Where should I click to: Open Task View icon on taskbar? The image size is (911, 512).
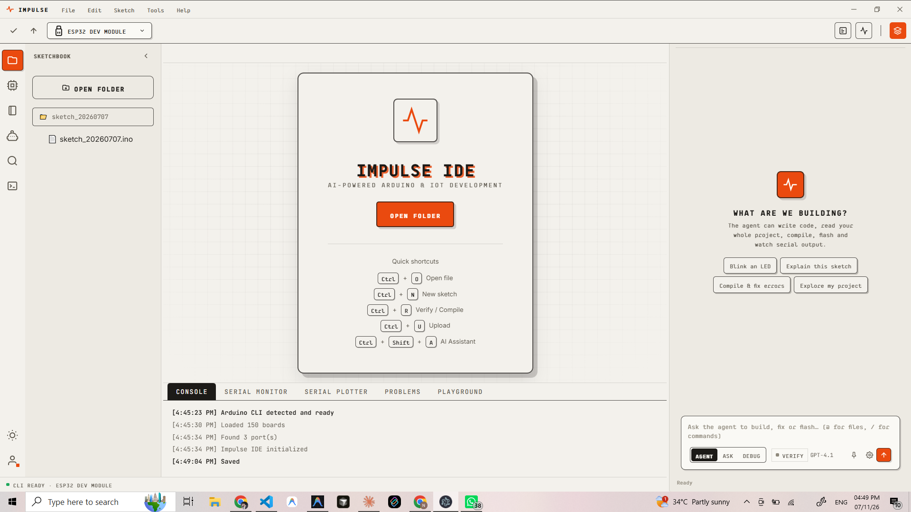click(x=188, y=502)
